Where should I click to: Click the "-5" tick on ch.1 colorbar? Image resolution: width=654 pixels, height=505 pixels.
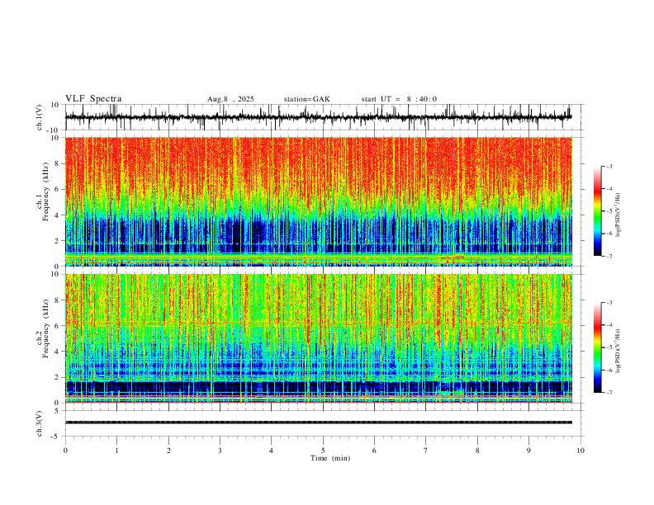pyautogui.click(x=609, y=211)
